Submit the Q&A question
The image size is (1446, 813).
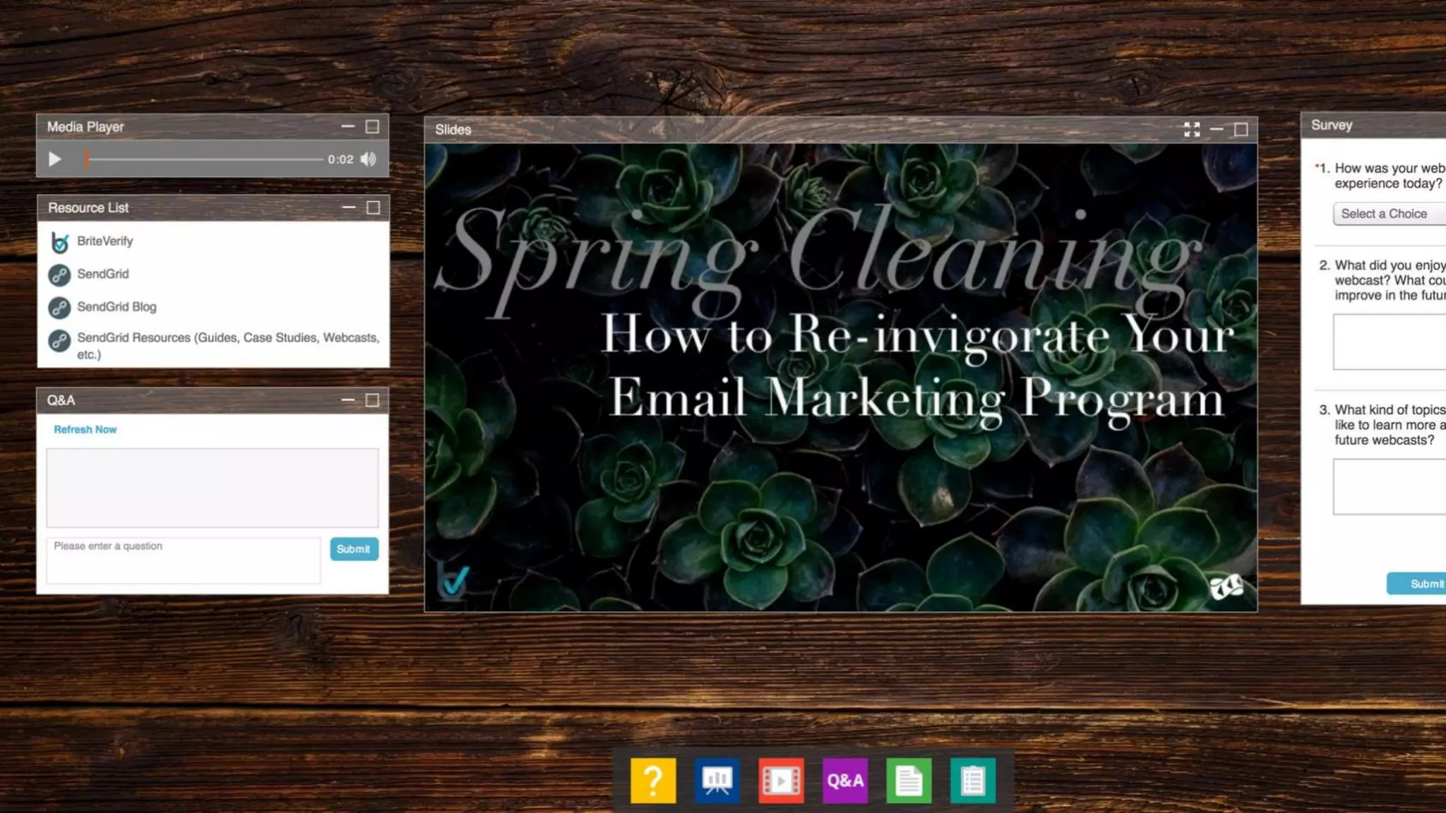353,549
